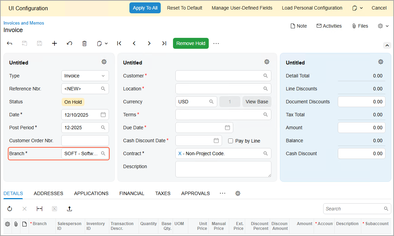
Task: Switch to APPLICATIONS tab
Action: click(91, 193)
